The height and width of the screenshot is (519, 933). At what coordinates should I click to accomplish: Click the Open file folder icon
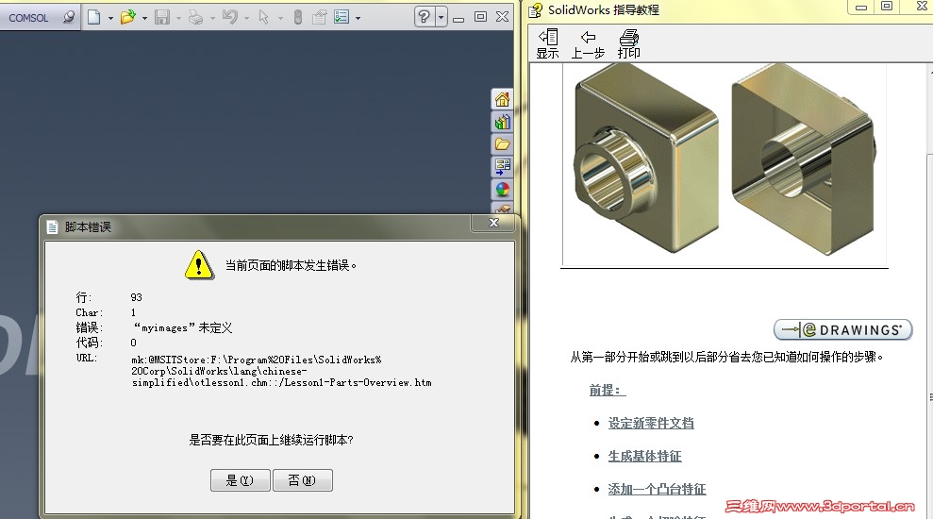(128, 17)
